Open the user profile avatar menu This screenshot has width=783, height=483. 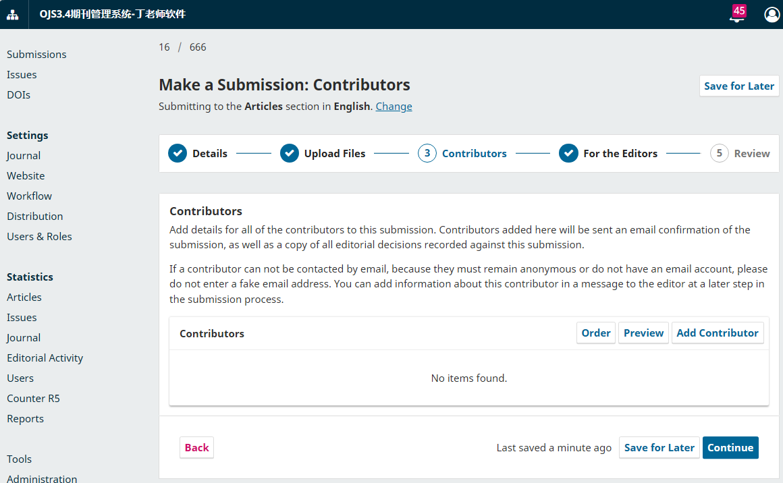(x=772, y=14)
